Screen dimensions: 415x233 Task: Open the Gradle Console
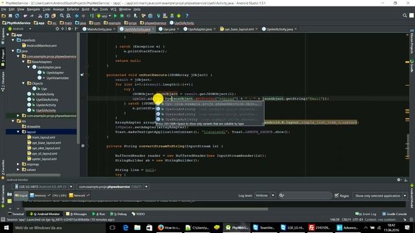pos(394,214)
